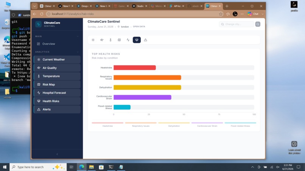
Task: Open the Hospital Forecast pulse icon tab
Action: (x=128, y=40)
